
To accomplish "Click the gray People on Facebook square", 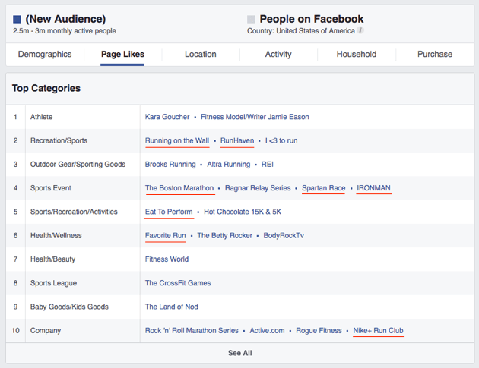I will (252, 19).
